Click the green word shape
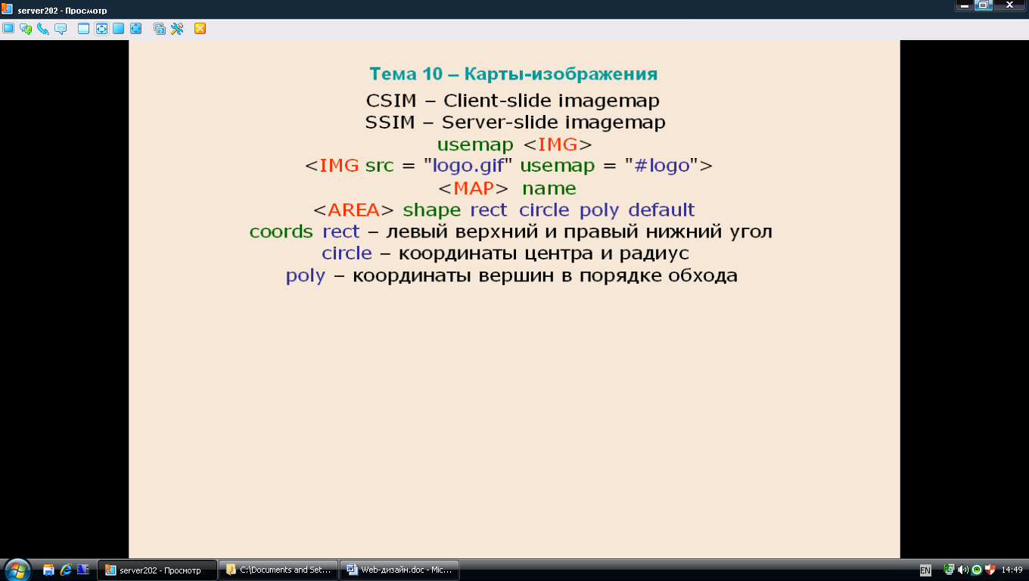The height and width of the screenshot is (581, 1029). pyautogui.click(x=432, y=210)
